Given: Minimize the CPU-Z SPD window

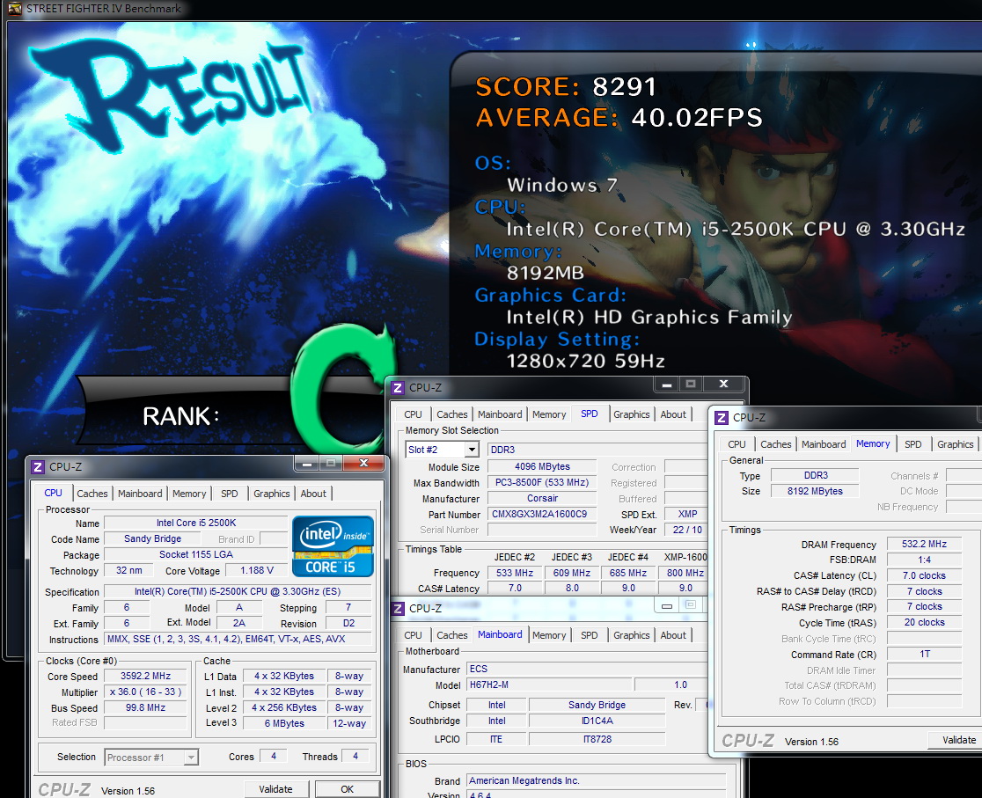Looking at the screenshot, I should tap(666, 384).
